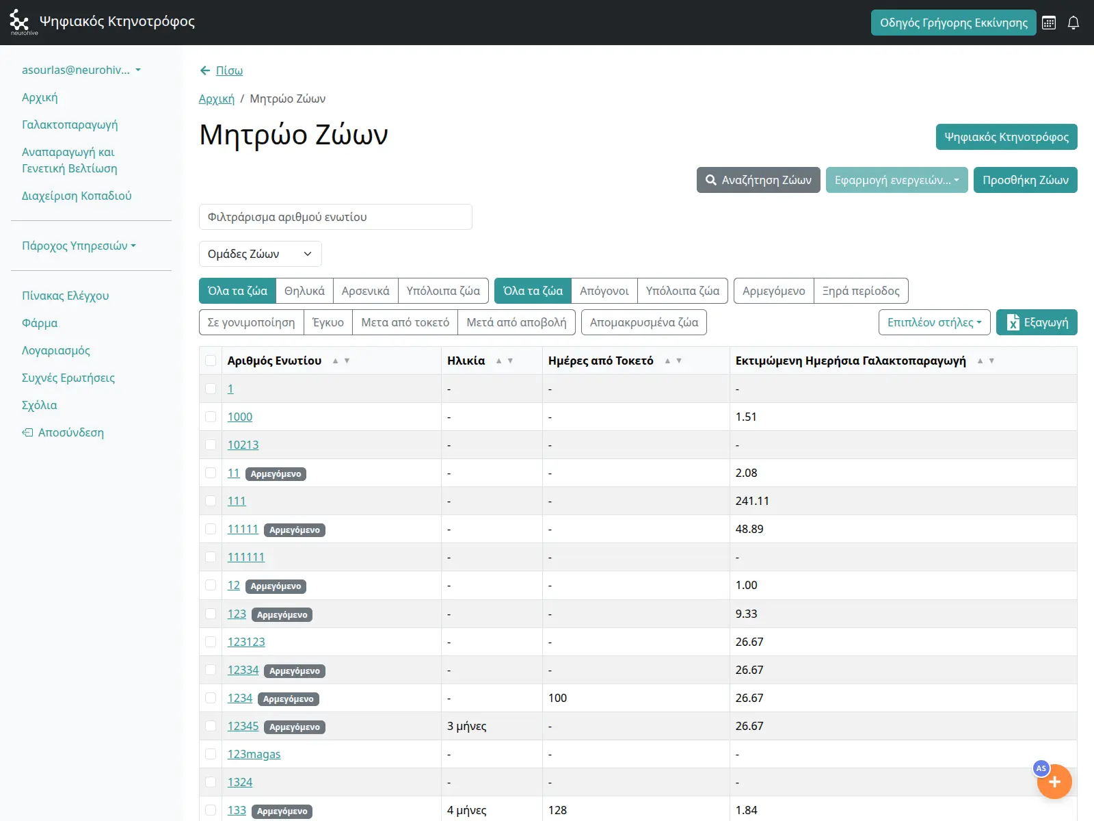1094x821 pixels.
Task: Expand the Επιπλέον στήλες dropdown
Action: point(934,322)
